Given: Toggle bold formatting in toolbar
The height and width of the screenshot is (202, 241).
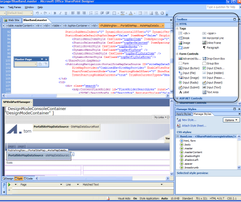Looking at the screenshot, I should (x=55, y=13).
